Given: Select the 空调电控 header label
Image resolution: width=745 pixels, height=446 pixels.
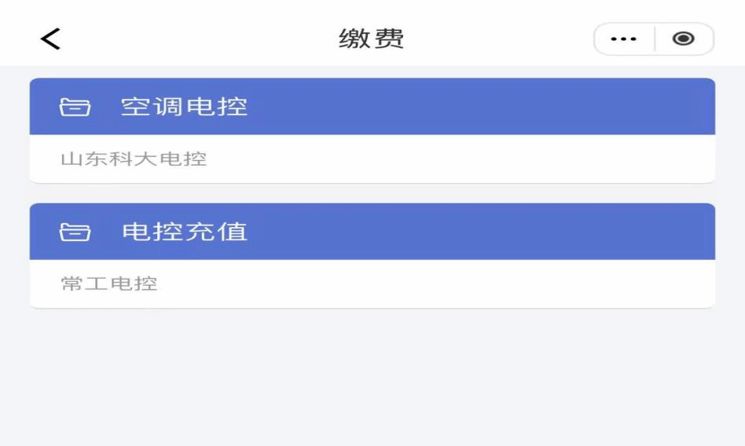Looking at the screenshot, I should coord(185,106).
